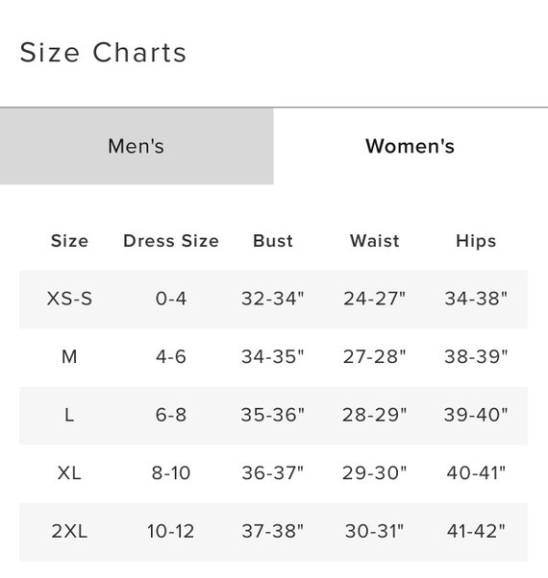The height and width of the screenshot is (578, 548).
Task: Click the Waist column header
Action: pos(375,241)
